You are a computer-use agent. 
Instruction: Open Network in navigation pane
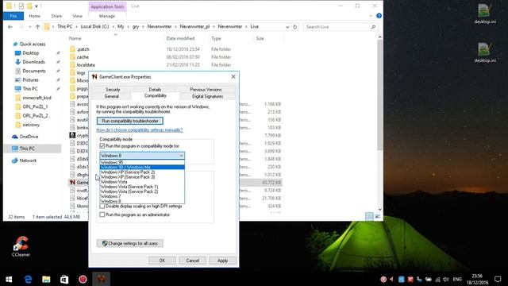click(28, 160)
